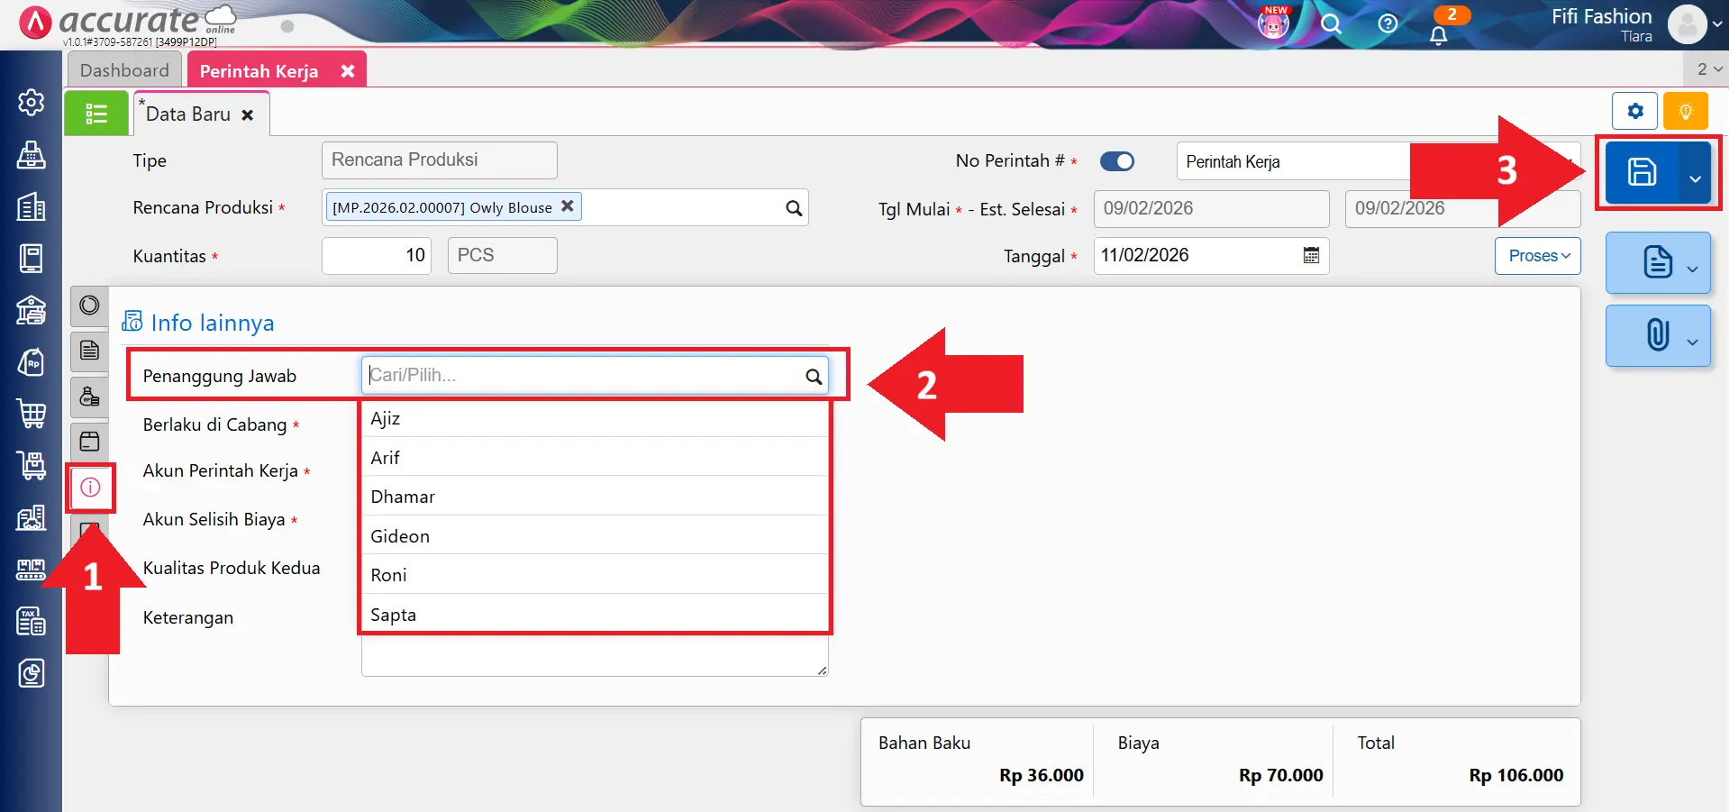Expand the Proses dropdown button

tap(1538, 256)
